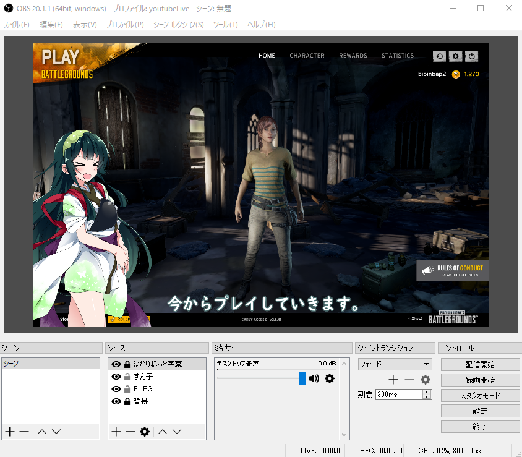Open 設定 settings button
522x457 pixels.
pyautogui.click(x=480, y=411)
